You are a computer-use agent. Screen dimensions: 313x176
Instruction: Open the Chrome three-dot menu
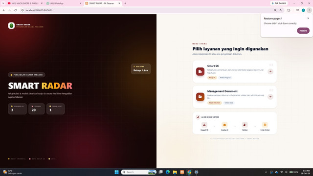click(x=309, y=10)
